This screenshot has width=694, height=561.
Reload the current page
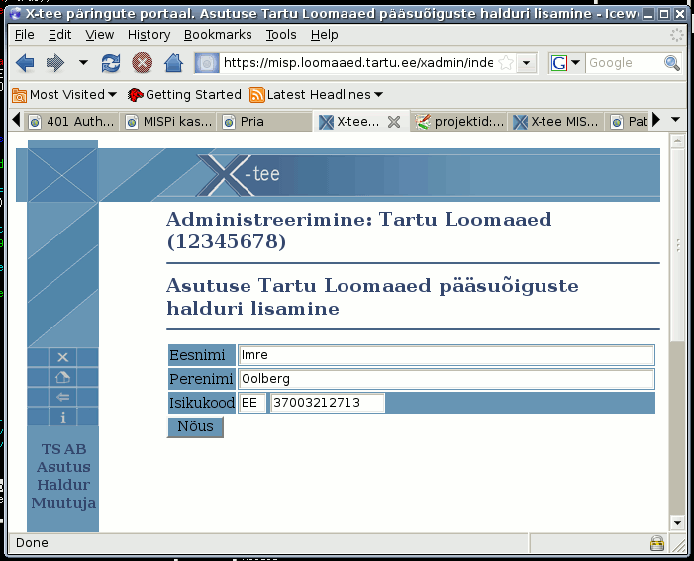point(111,63)
